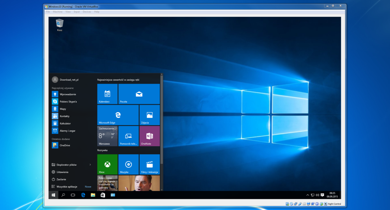Open the Filmy i telewizja tile
The image size is (390, 210).
pyautogui.click(x=150, y=164)
